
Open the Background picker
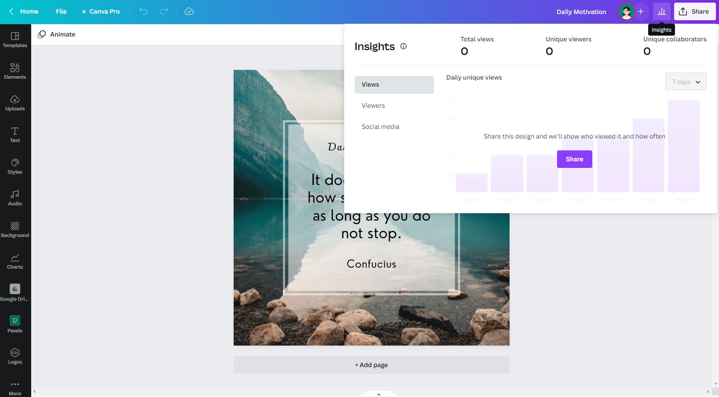(x=15, y=229)
